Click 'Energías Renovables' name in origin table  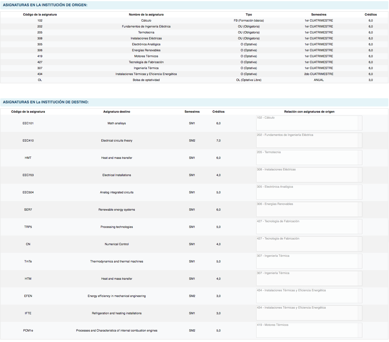pyautogui.click(x=146, y=50)
